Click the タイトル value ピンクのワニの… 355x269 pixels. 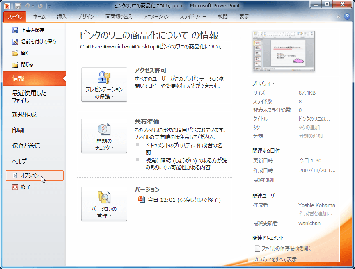click(314, 119)
